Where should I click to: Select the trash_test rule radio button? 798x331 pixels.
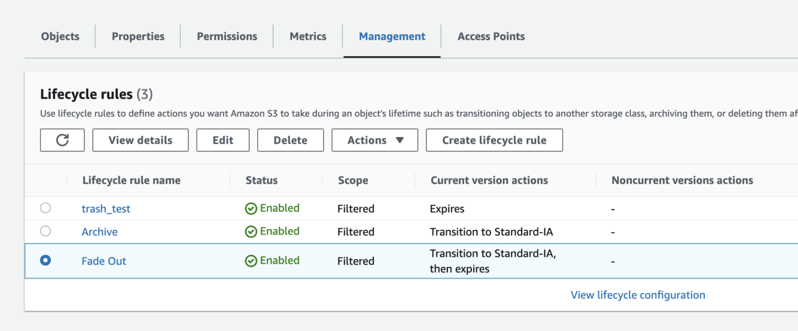[x=46, y=208]
